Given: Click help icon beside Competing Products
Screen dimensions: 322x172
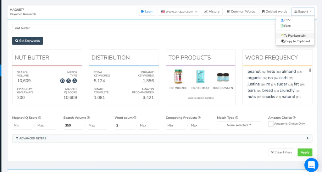Looking at the screenshot, I should (x=199, y=117).
